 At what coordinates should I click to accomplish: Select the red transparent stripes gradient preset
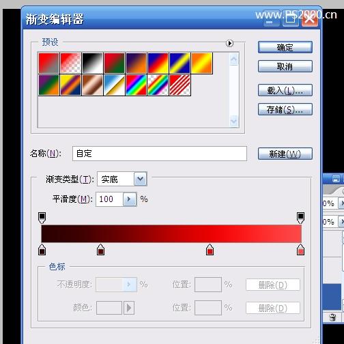click(180, 85)
